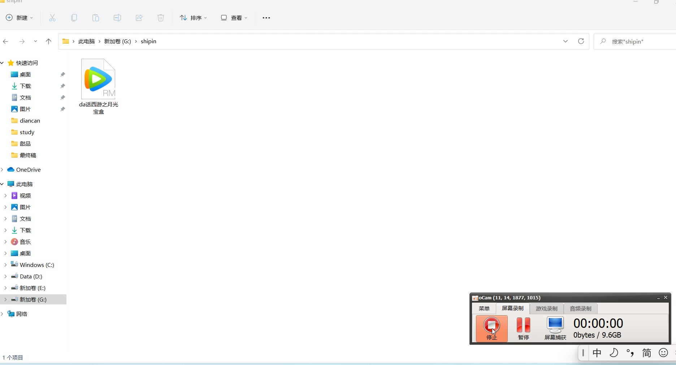Go up one folder level
Image resolution: width=676 pixels, height=365 pixels.
click(x=49, y=41)
